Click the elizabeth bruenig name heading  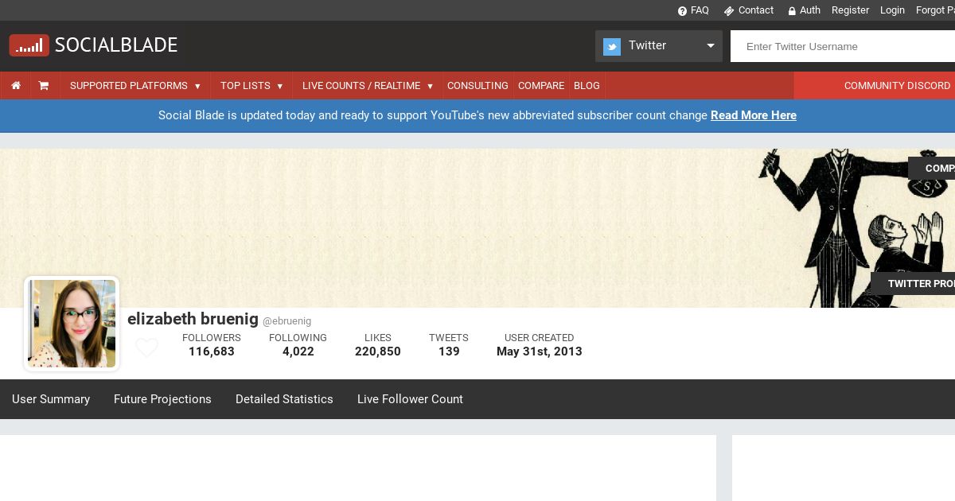(193, 319)
